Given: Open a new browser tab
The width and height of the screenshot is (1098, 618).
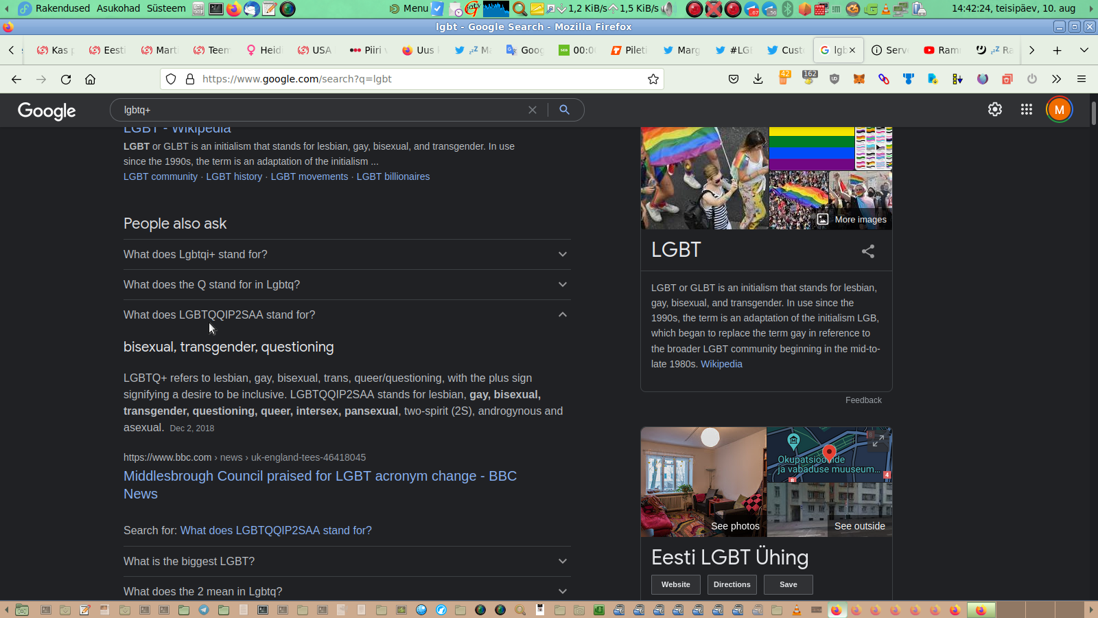Looking at the screenshot, I should click(x=1058, y=50).
